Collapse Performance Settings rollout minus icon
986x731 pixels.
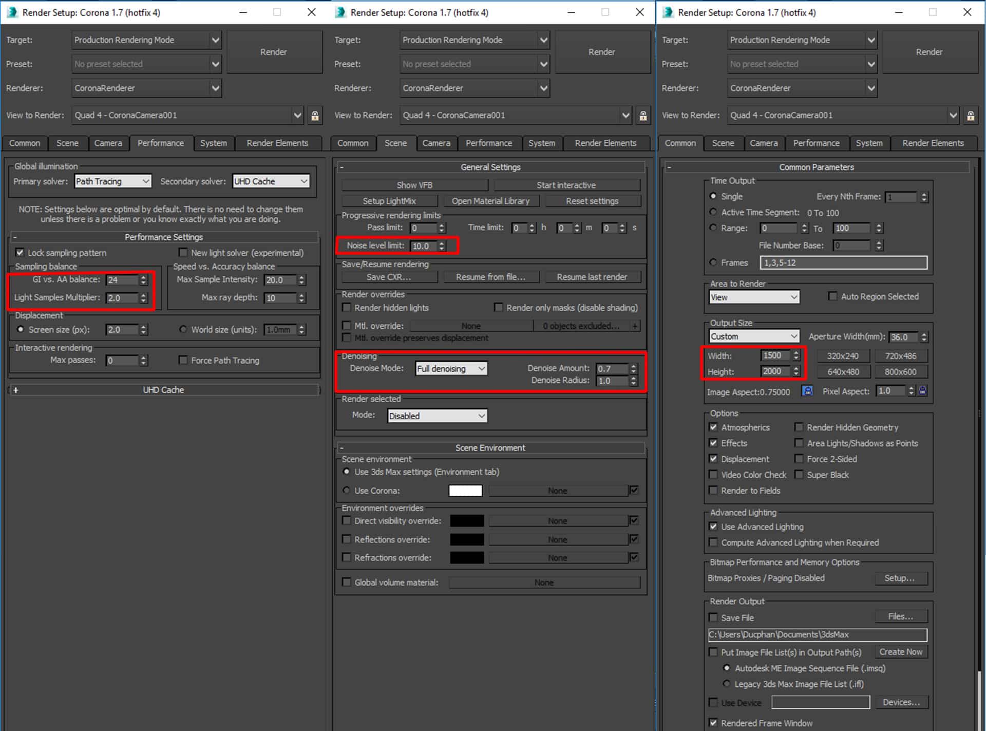(15, 237)
